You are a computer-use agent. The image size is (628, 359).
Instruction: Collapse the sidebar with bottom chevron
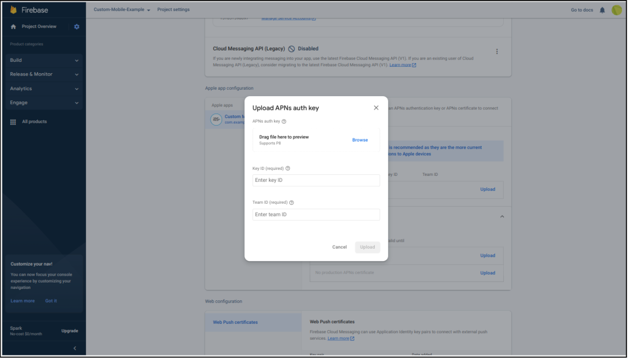[x=75, y=348]
